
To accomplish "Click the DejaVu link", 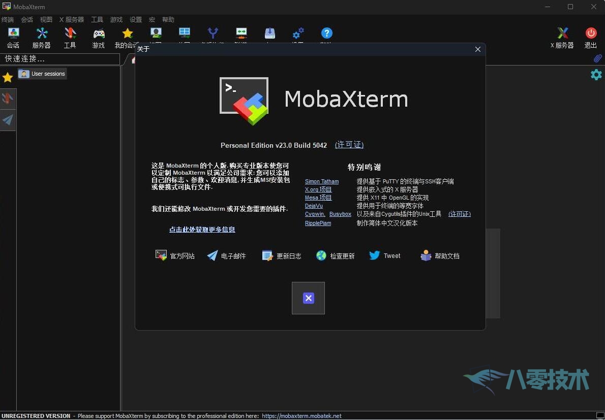I will tap(314, 206).
